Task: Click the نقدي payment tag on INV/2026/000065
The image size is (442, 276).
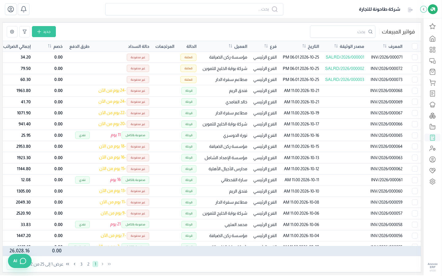Action: (82, 135)
